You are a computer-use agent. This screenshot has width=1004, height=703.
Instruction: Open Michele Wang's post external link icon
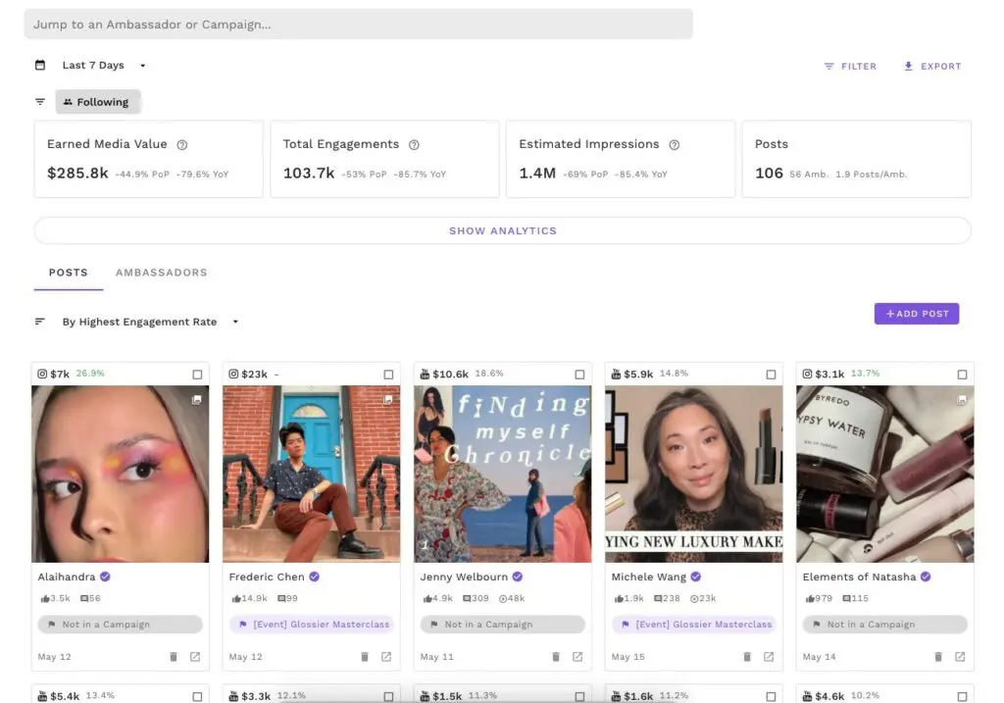pyautogui.click(x=769, y=657)
